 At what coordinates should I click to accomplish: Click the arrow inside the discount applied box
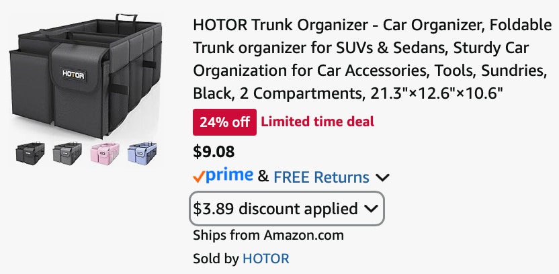371,209
